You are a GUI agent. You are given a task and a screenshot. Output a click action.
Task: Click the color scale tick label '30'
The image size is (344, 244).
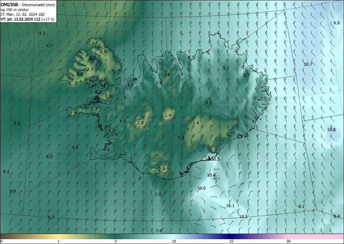point(288,241)
